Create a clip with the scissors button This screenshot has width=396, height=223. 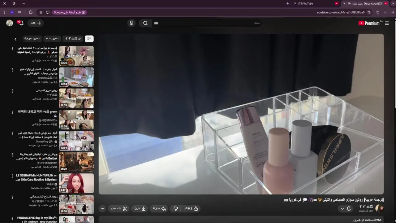[119, 209]
